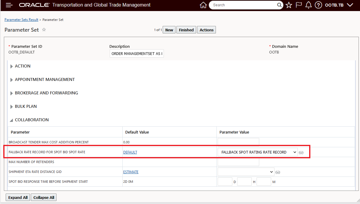Open Fallback Spot Rating Rate Record dropdown
The image size is (360, 204).
click(x=258, y=152)
